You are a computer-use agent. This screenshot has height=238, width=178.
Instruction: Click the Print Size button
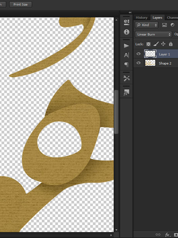[x=21, y=4]
